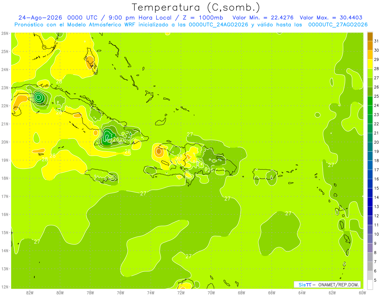
Task: Click the brown swatch above 31 on scale
Action: click(x=370, y=37)
